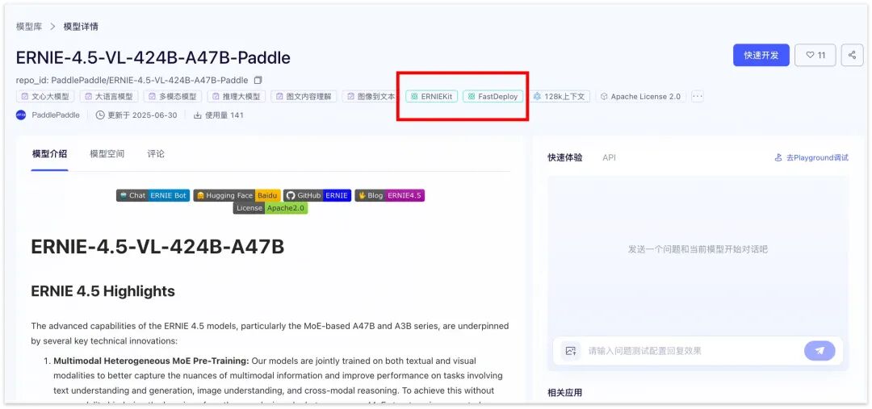Click the ERNIE-4.5-VL-424B-A47B heading

pos(157,248)
